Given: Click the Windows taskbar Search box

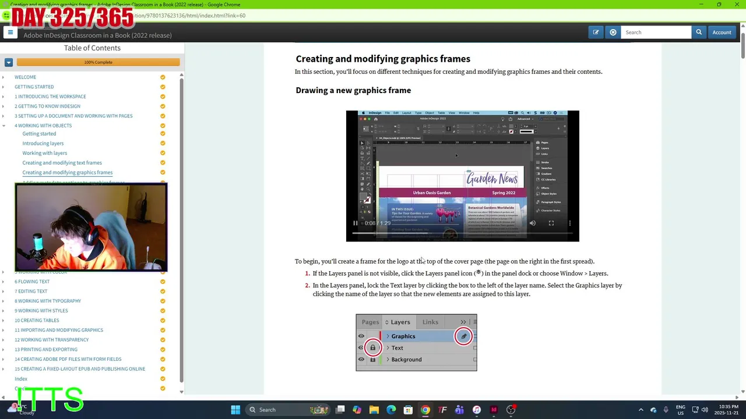Looking at the screenshot, I should pyautogui.click(x=288, y=410).
